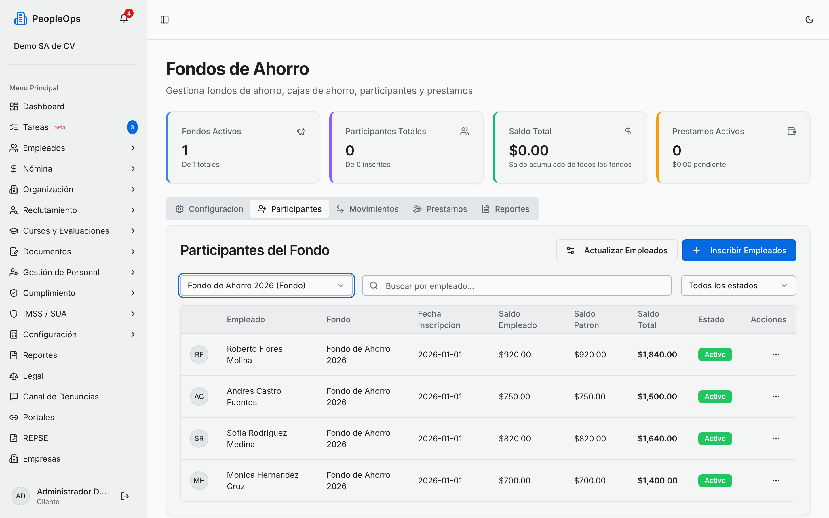Expand the Nómina menu
The image size is (829, 518).
pos(73,169)
